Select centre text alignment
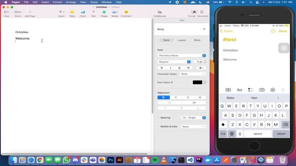This screenshot has height=166, width=296. pyautogui.click(x=176, y=97)
